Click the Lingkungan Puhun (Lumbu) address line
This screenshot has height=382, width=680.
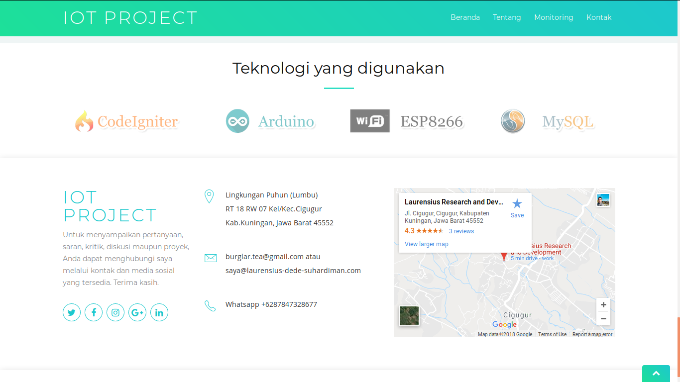tap(271, 195)
